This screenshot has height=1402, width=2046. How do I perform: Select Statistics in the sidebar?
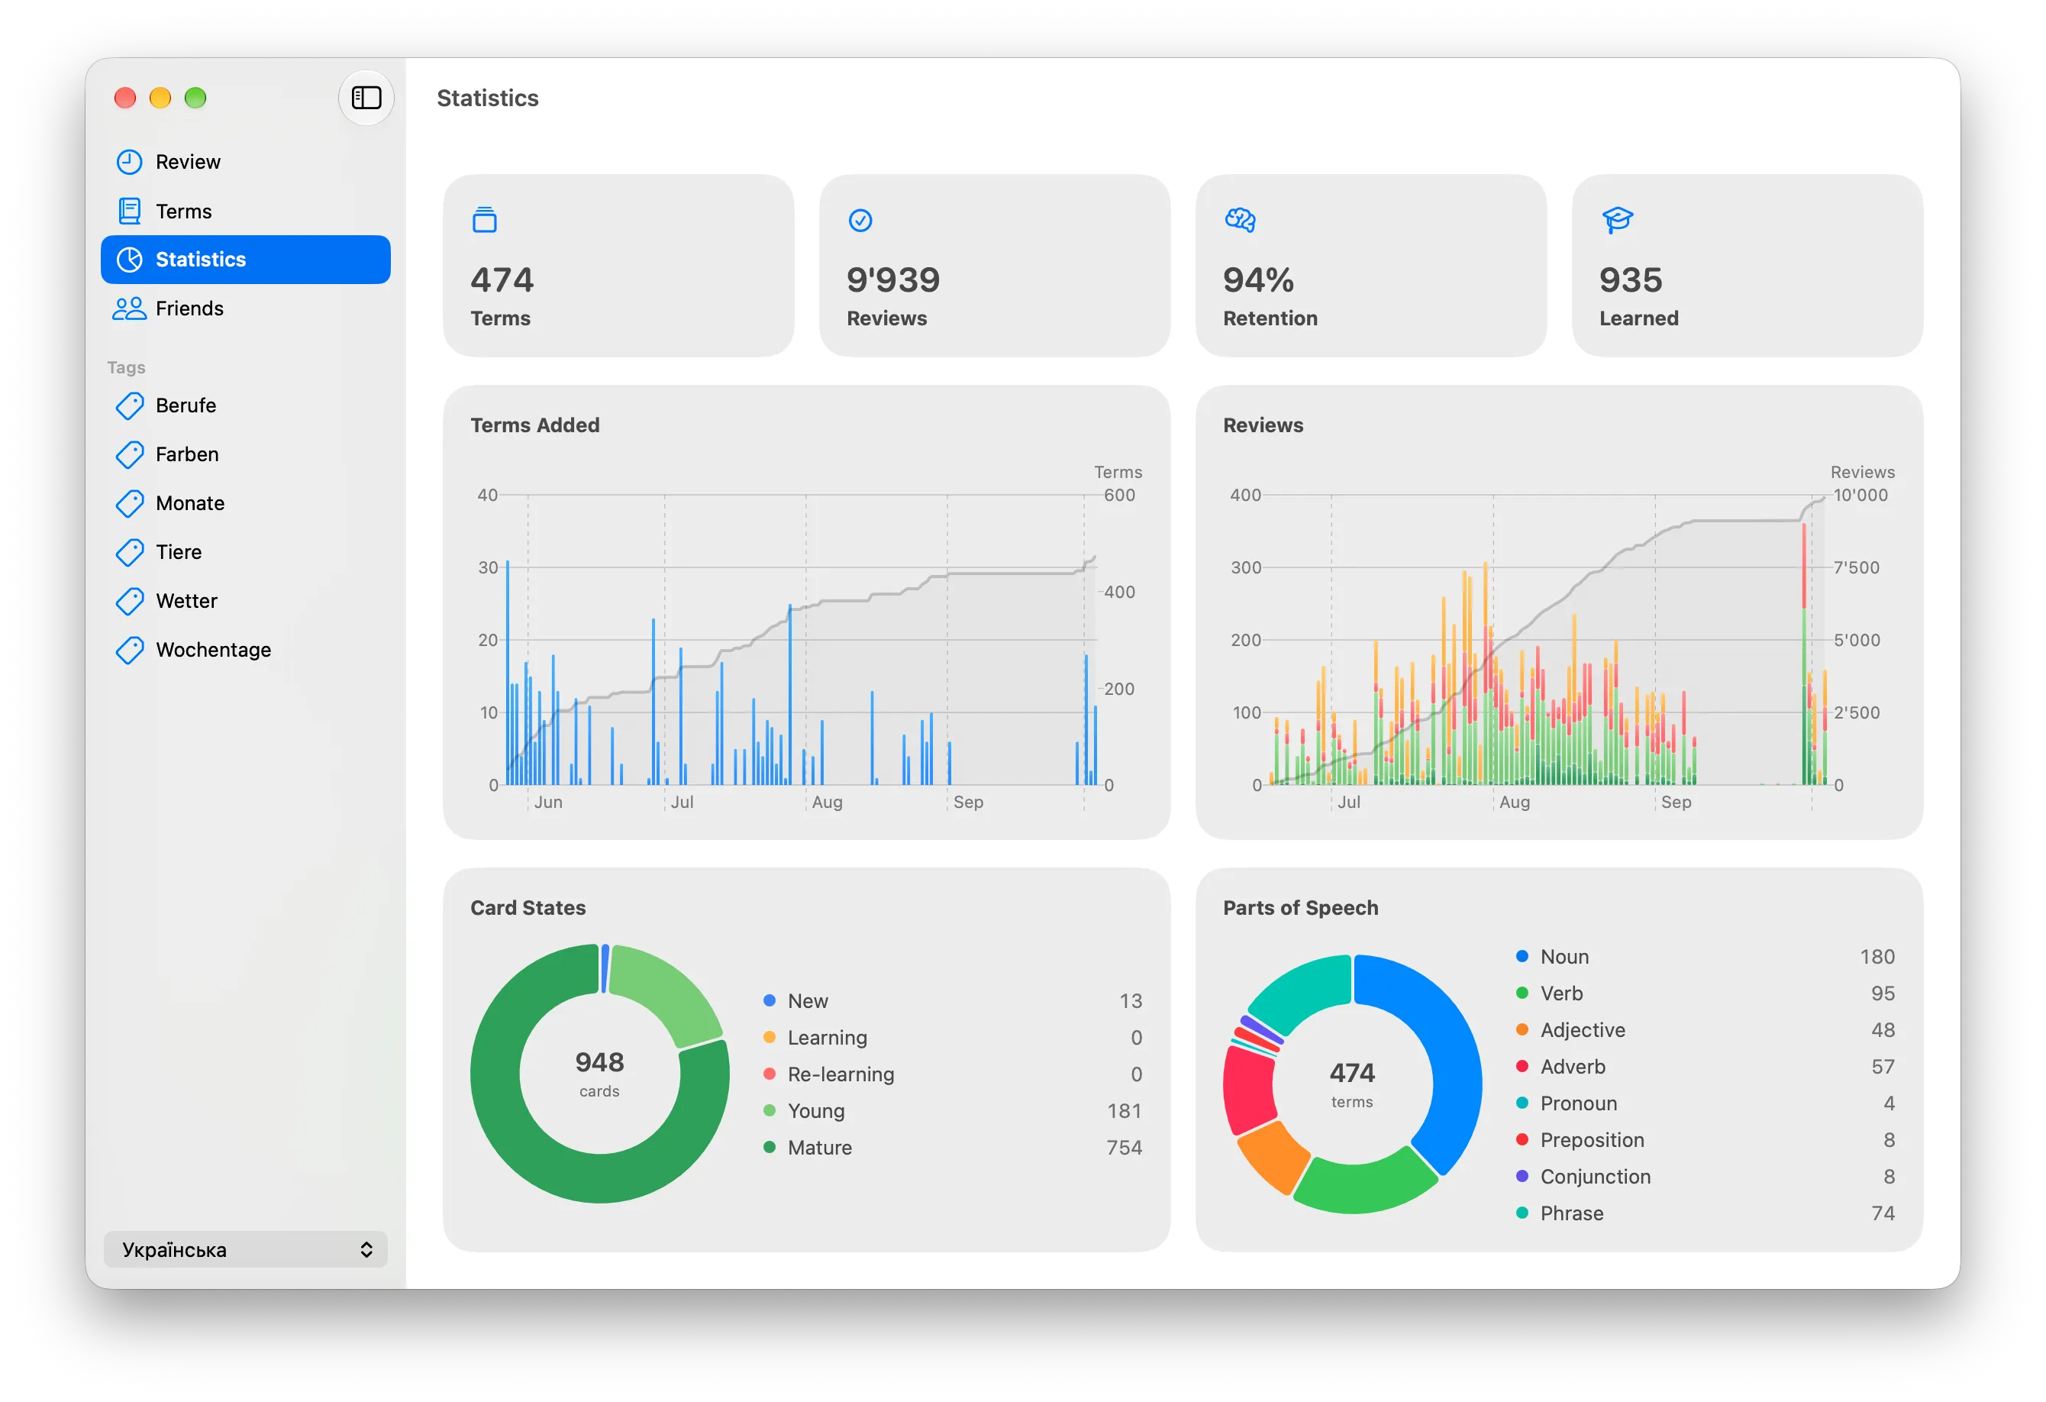pyautogui.click(x=246, y=260)
